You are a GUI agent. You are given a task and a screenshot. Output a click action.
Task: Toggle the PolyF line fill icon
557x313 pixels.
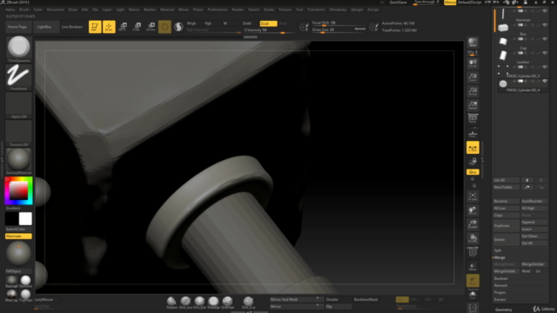[473, 252]
